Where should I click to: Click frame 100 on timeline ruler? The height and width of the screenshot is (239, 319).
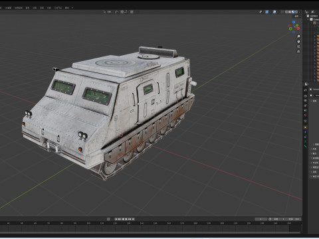(x=88, y=223)
